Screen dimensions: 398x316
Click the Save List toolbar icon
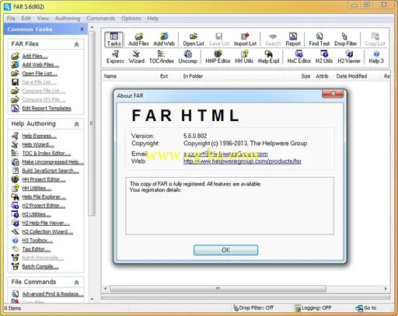pos(219,40)
